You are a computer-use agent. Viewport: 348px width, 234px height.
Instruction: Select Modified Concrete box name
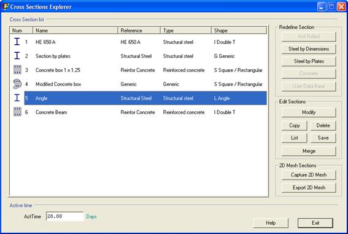58,84
